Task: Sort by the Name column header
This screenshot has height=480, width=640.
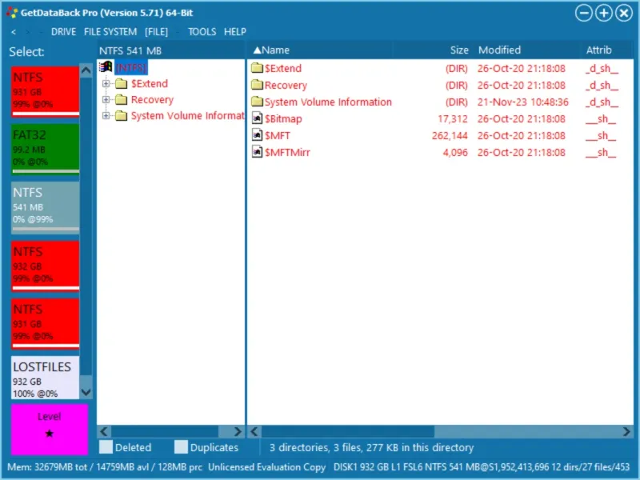Action: click(x=319, y=50)
